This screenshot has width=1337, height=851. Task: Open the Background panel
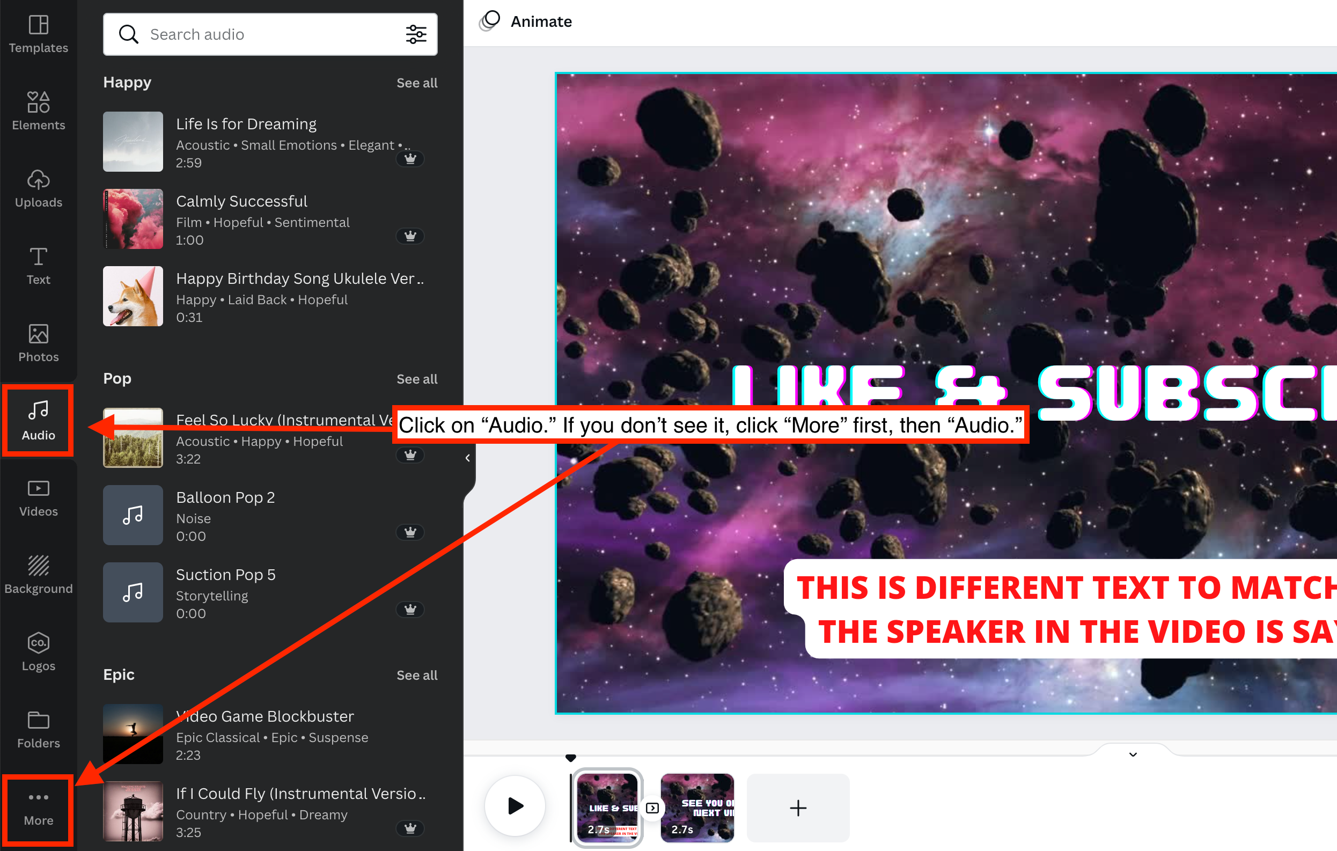pos(38,575)
